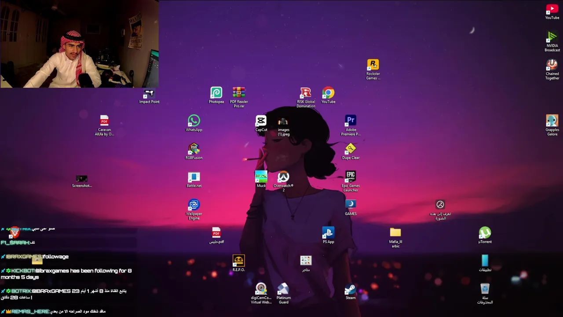
Task: Select the حليس.pdf file
Action: pyautogui.click(x=216, y=236)
